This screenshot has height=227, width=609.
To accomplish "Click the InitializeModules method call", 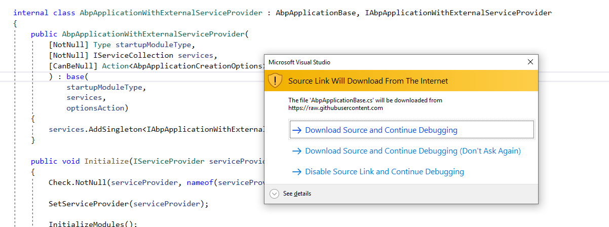I will 89,224.
